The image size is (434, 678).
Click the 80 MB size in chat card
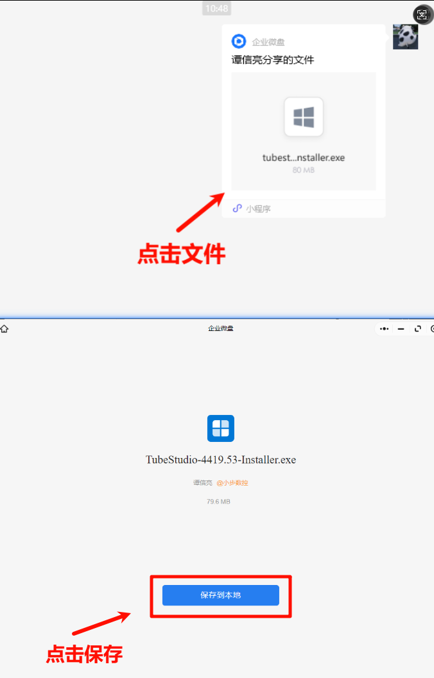[303, 170]
